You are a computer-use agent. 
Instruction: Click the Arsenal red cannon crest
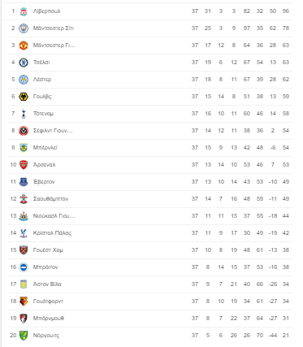24,165
